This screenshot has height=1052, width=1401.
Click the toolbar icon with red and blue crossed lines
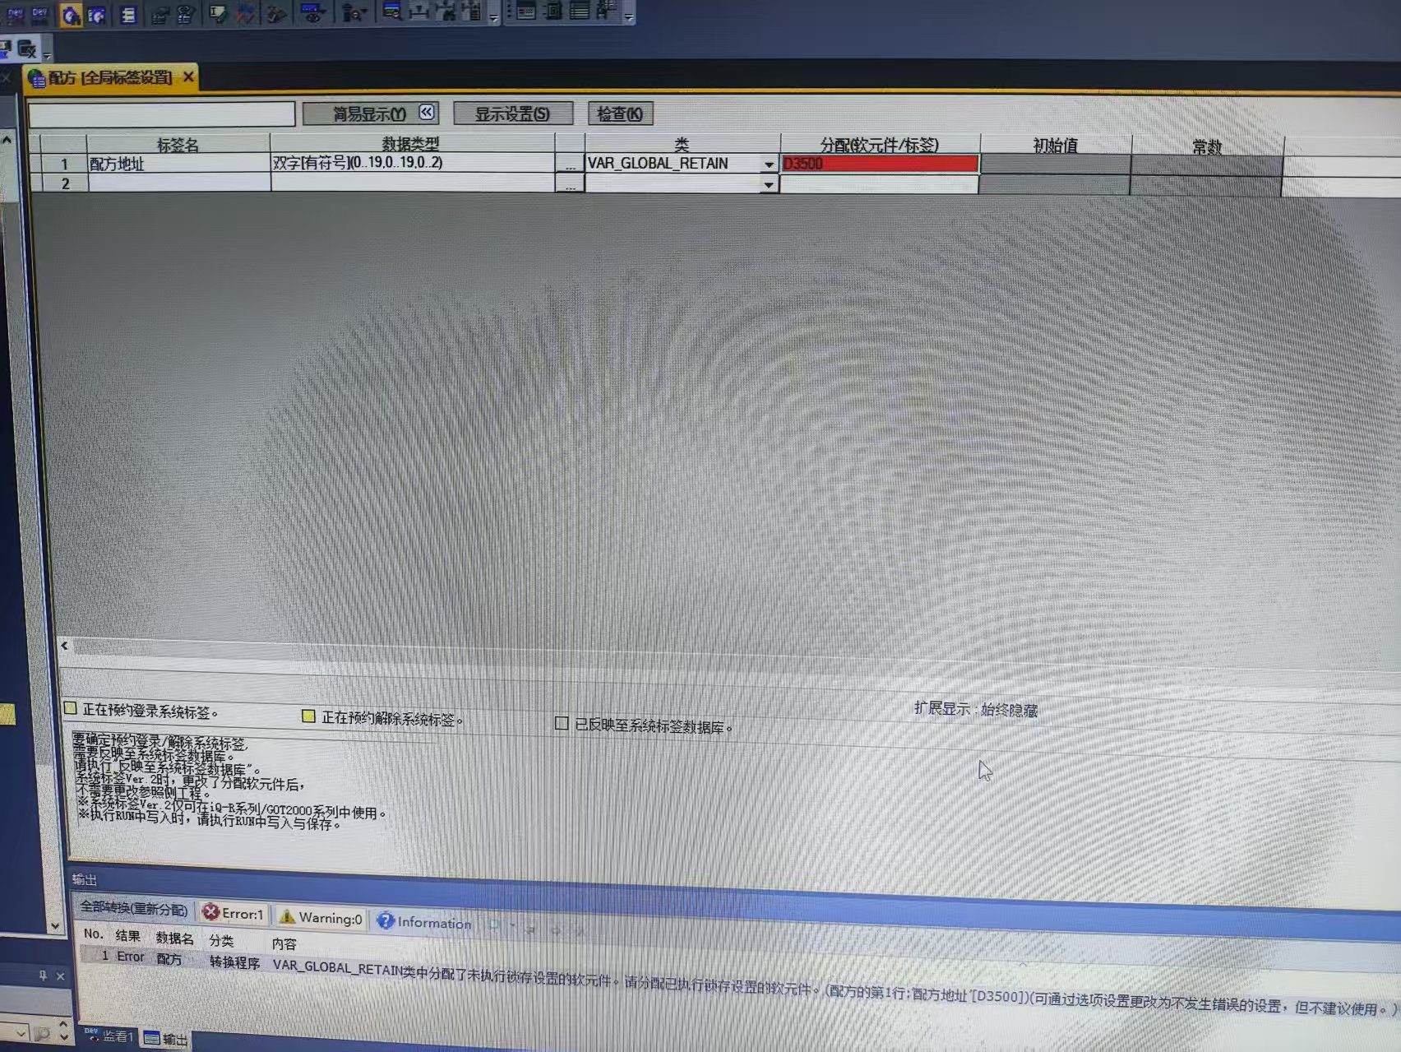245,15
